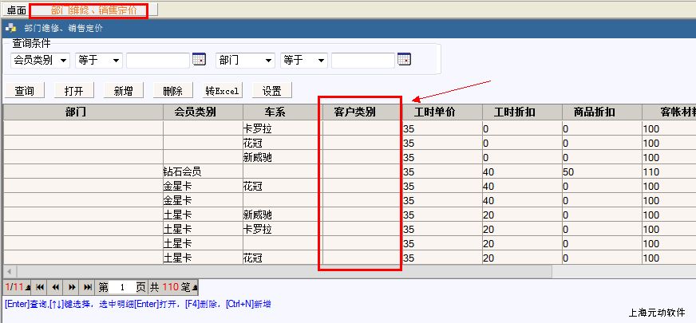This screenshot has width=696, height=323.
Task: Click the page number input field
Action: click(x=122, y=287)
